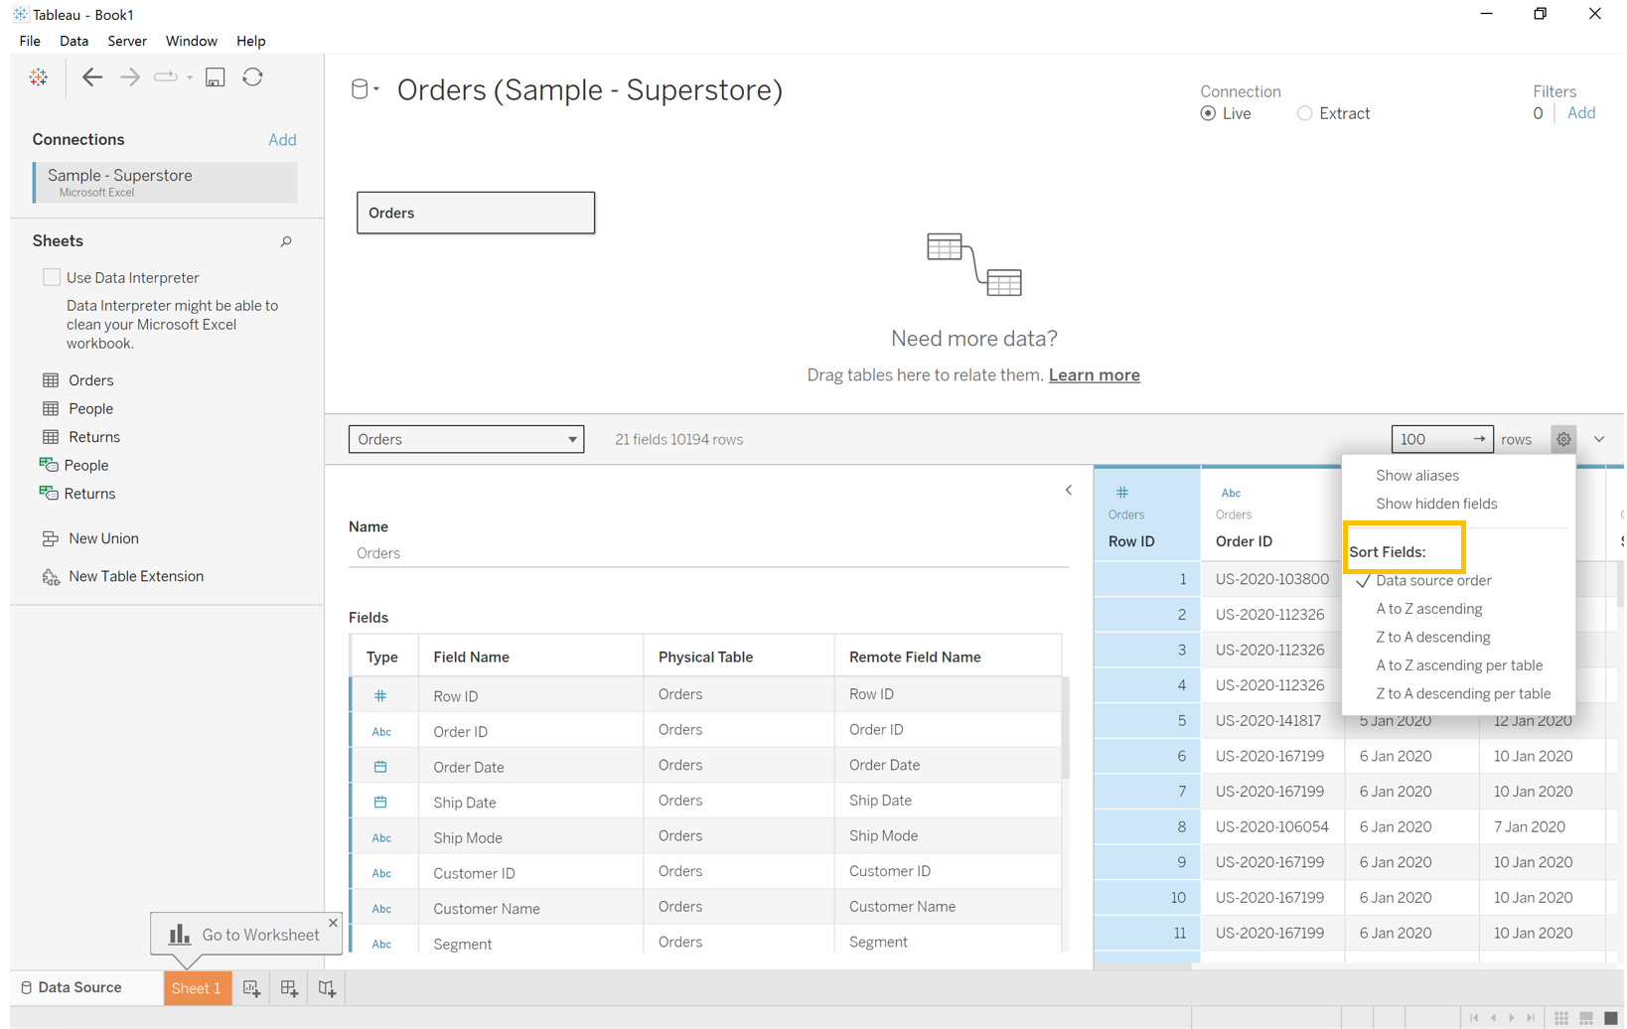Go back using the back arrow icon
The image size is (1627, 1029).
click(x=91, y=76)
